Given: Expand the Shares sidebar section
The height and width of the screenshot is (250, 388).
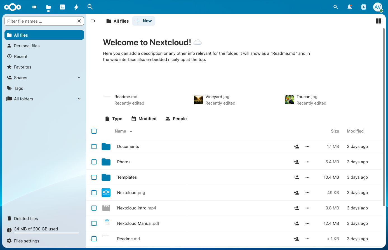Looking at the screenshot, I should (x=79, y=77).
